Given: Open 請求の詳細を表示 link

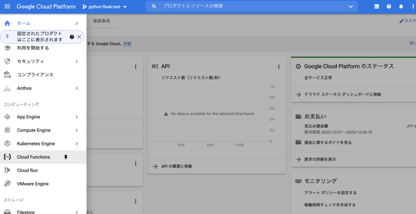Looking at the screenshot, I should 320,159.
